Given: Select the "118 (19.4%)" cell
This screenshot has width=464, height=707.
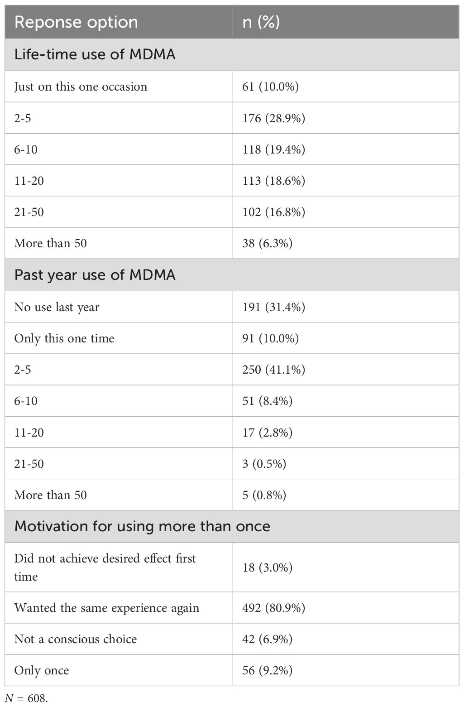Looking at the screenshot, I should click(273, 149).
